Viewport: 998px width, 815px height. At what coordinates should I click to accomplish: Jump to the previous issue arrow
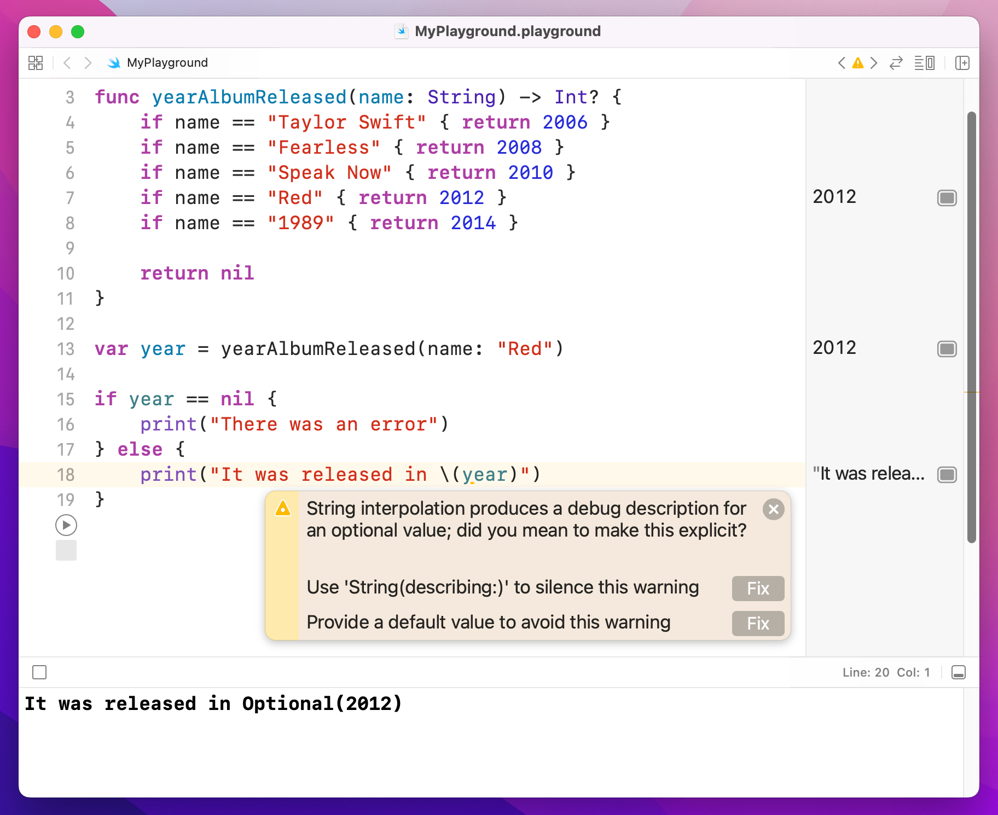[x=842, y=63]
